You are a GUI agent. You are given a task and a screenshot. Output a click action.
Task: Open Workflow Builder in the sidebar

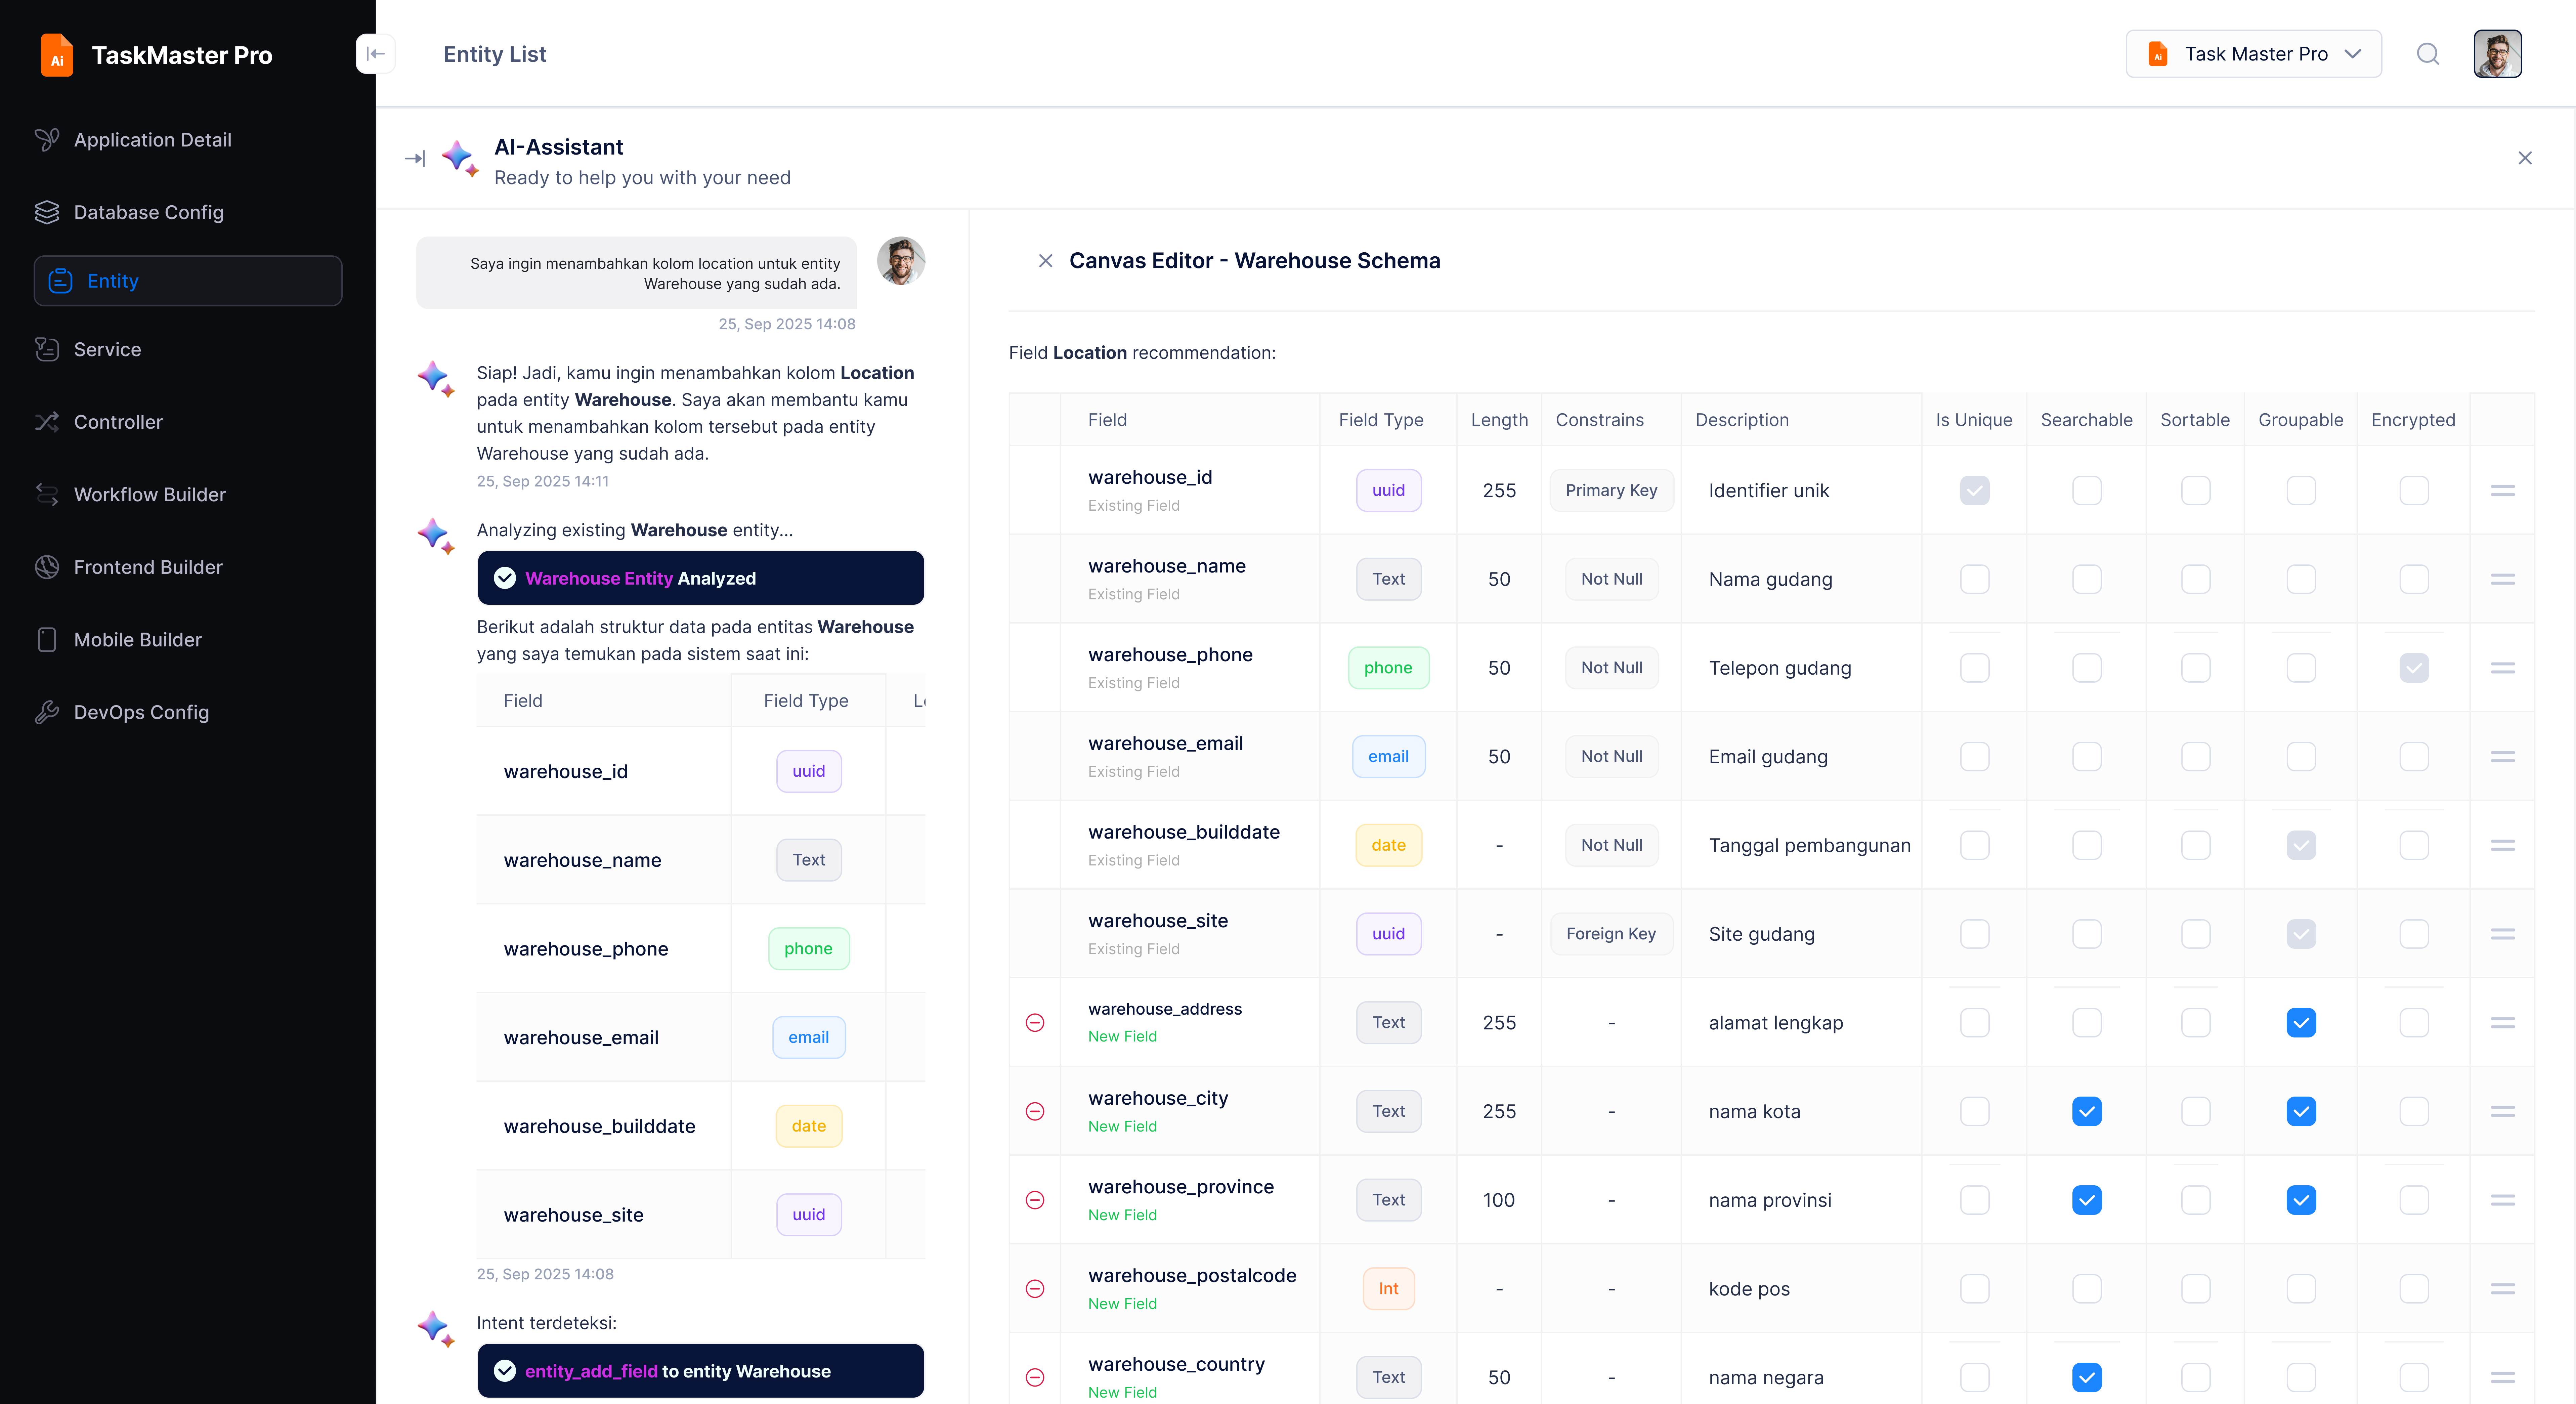pos(150,494)
